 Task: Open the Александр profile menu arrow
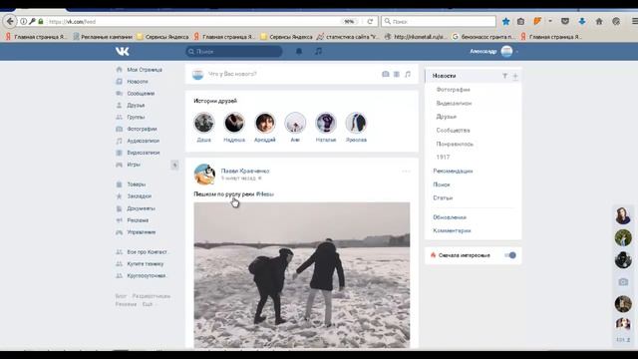click(517, 52)
